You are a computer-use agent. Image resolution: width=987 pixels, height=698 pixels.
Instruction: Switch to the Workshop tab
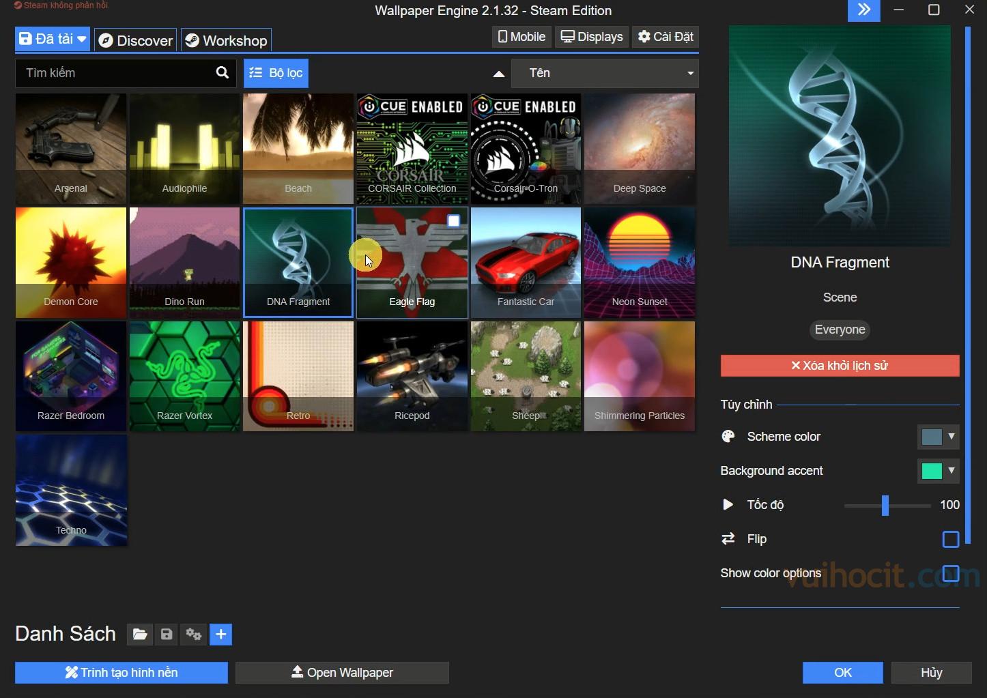(225, 40)
